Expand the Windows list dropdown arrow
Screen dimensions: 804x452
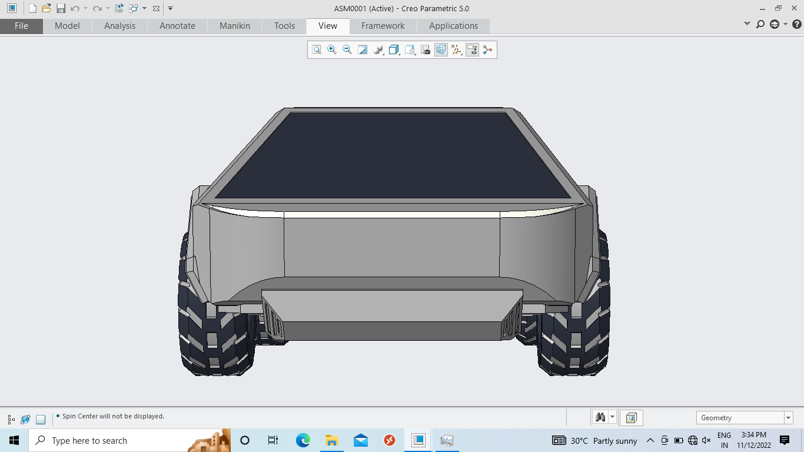click(144, 8)
